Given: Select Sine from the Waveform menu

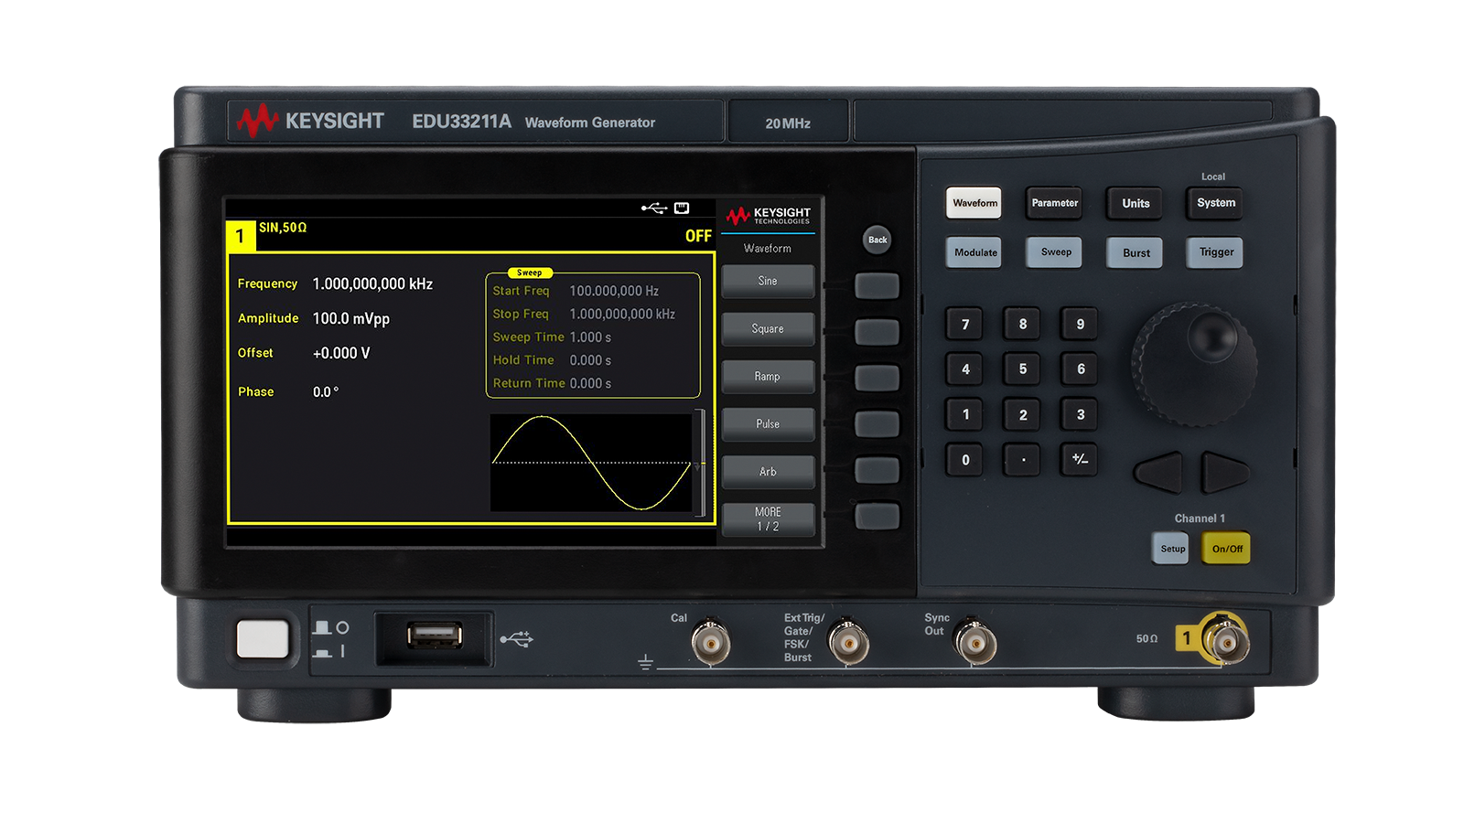Looking at the screenshot, I should click(x=768, y=282).
